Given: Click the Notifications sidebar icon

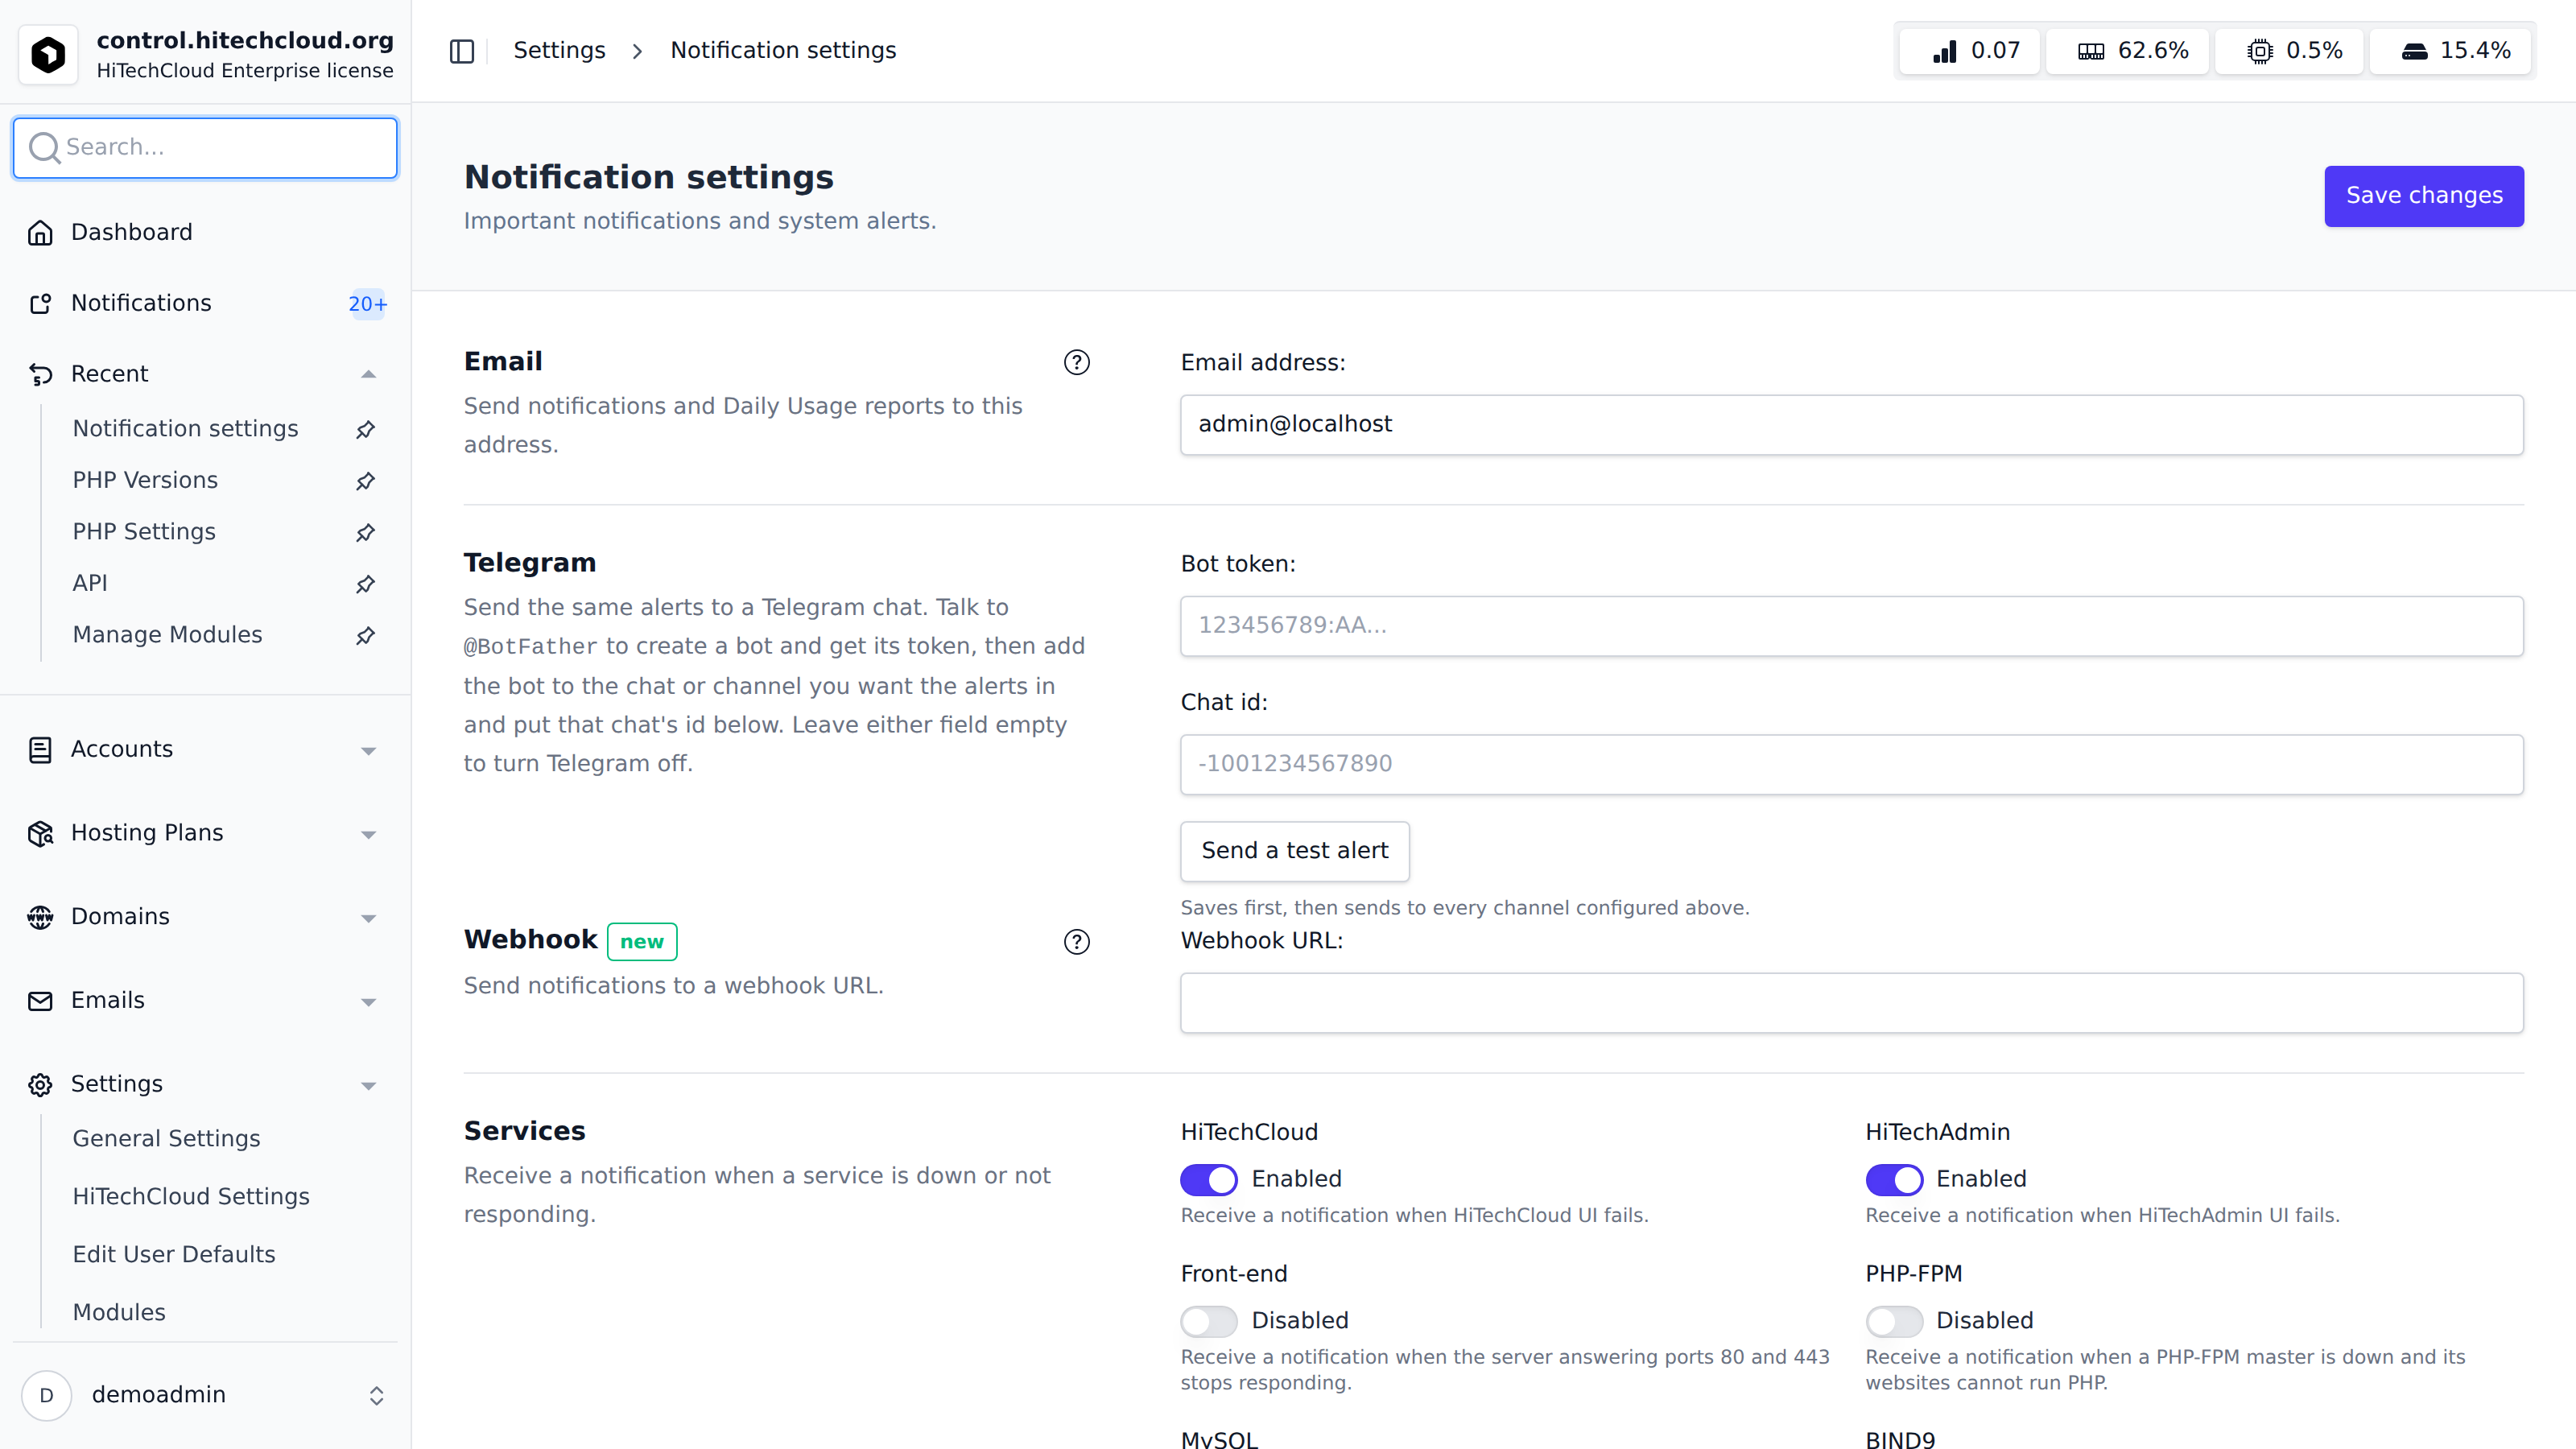Looking at the screenshot, I should (x=40, y=303).
